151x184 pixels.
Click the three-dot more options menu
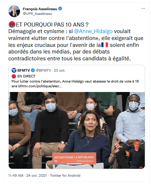[143, 8]
